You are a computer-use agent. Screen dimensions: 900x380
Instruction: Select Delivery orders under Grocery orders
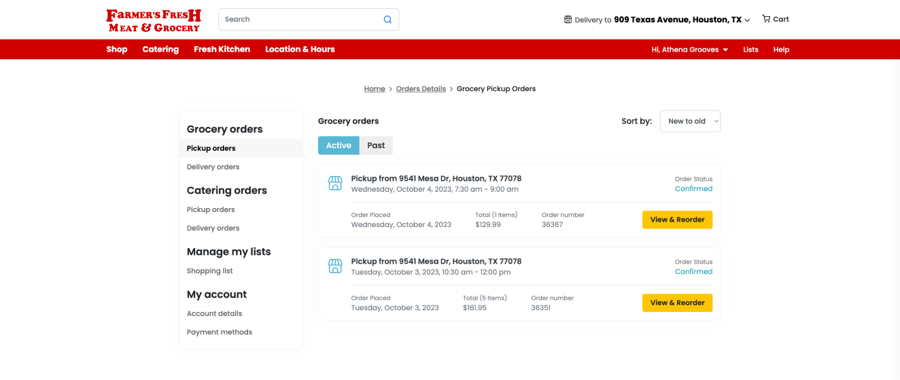213,167
